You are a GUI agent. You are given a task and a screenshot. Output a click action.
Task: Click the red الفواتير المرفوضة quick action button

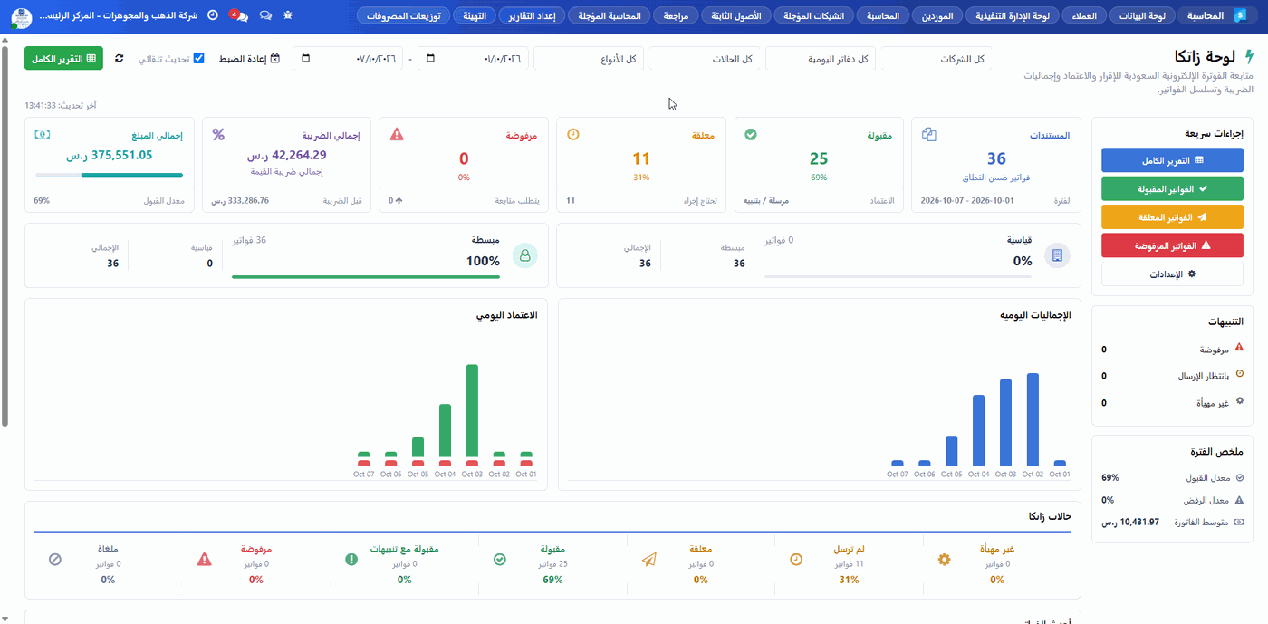(1172, 245)
